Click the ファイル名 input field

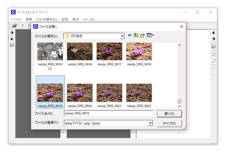coord(108,113)
